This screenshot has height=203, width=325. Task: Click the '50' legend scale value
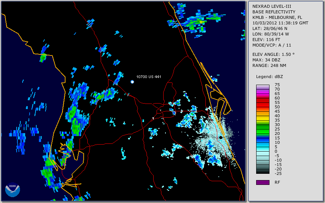click(277, 107)
